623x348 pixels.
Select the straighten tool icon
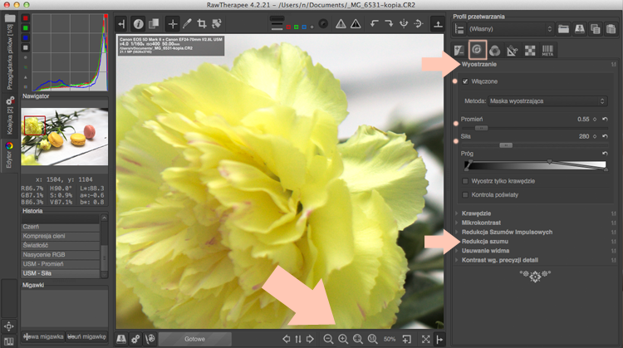(217, 24)
